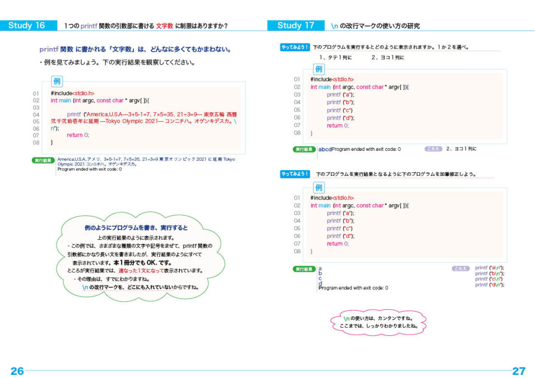535x378 pixels.
Task: Click the こたえ badge beside the printf("a\n") answers
Action: click(460, 268)
